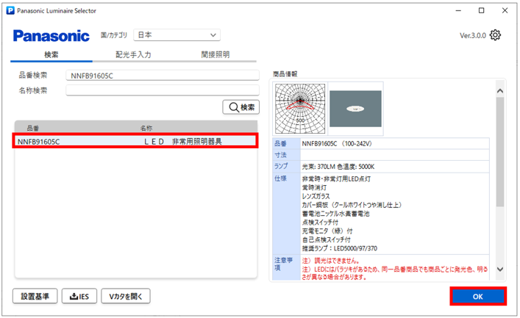The width and height of the screenshot is (520, 318).
Task: Click the product info scrollbar up arrow
Action: click(500, 90)
